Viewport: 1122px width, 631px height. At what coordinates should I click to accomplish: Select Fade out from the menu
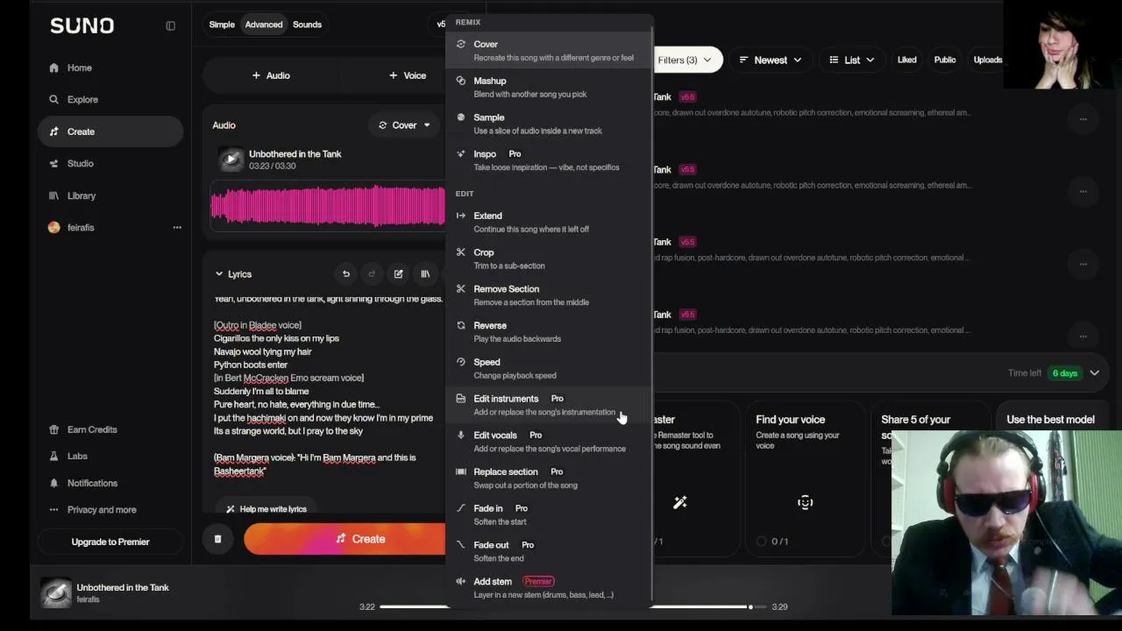coord(550,551)
